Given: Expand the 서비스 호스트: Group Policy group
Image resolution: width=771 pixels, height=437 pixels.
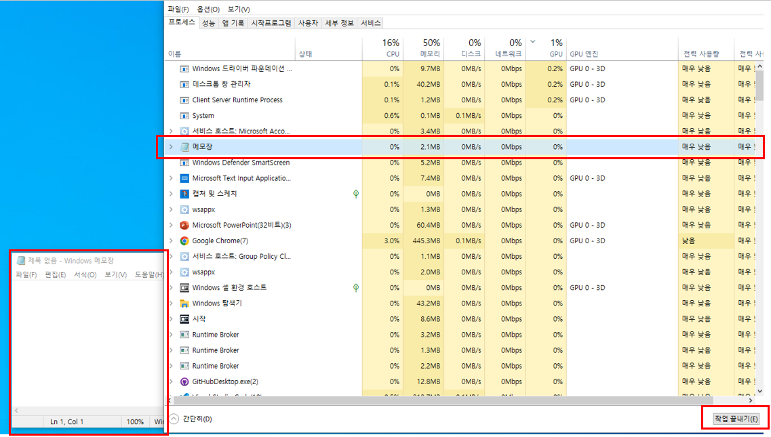Looking at the screenshot, I should pos(171,257).
